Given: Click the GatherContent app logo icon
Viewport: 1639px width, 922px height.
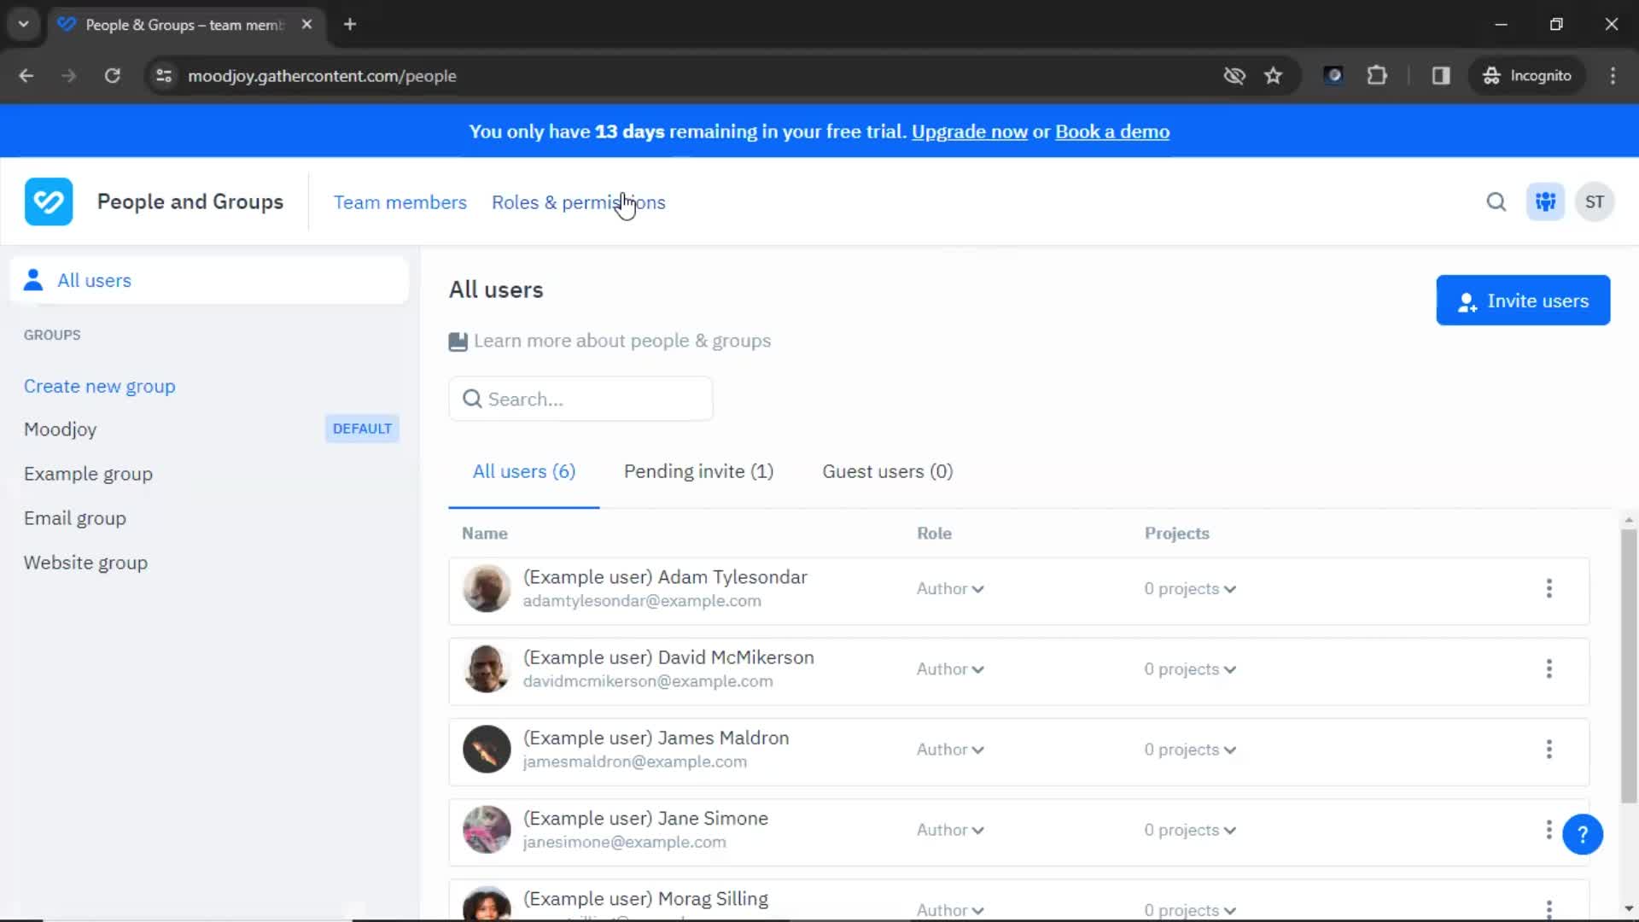Looking at the screenshot, I should (47, 201).
